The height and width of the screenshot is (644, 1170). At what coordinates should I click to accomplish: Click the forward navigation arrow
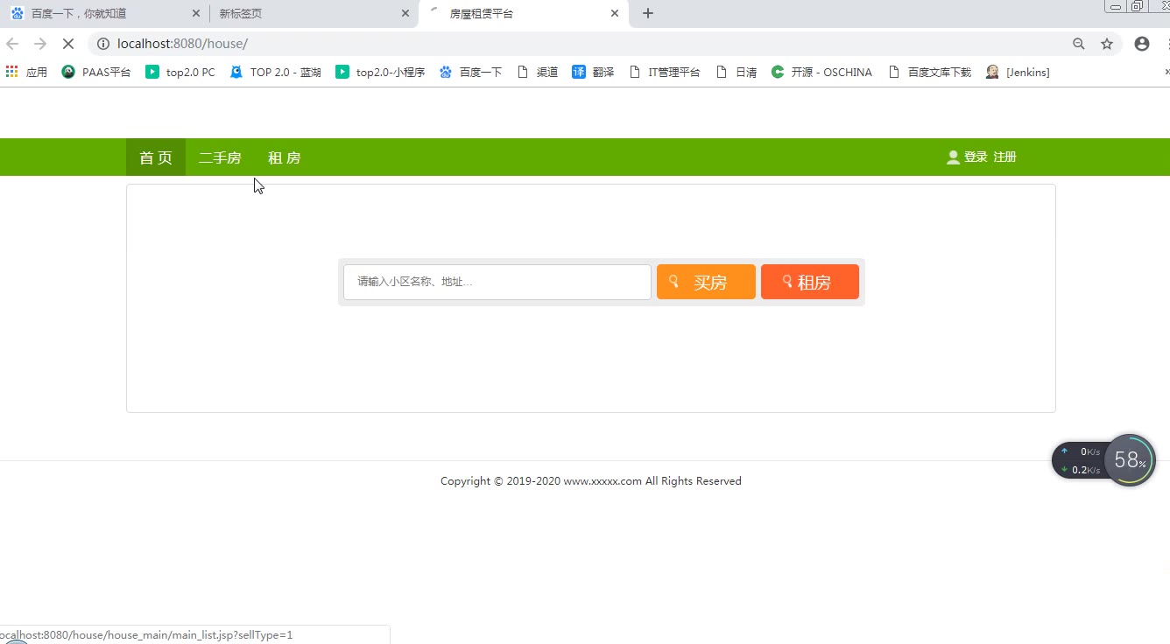(x=40, y=44)
